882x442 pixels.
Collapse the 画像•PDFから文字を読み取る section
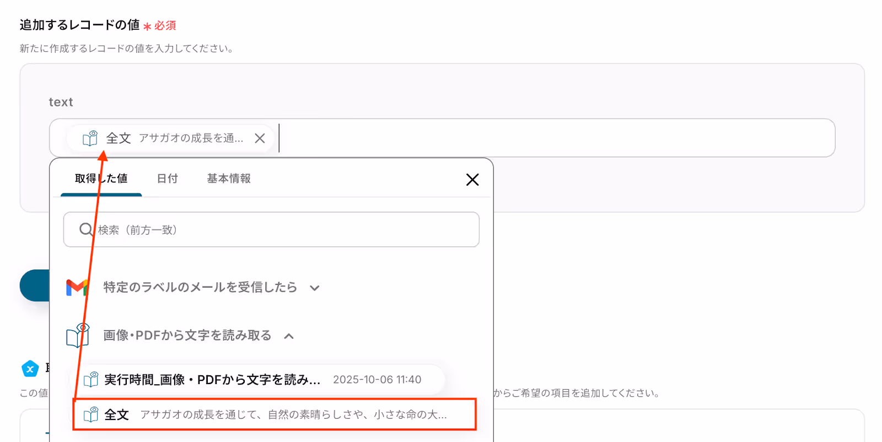289,336
